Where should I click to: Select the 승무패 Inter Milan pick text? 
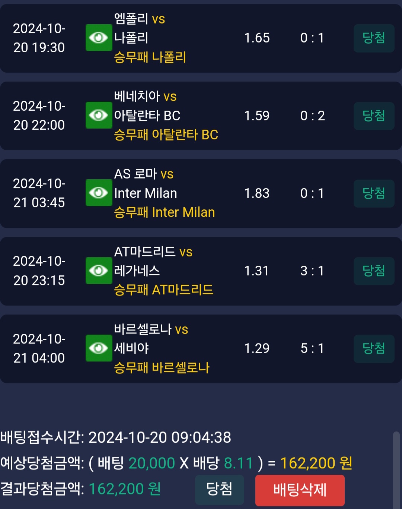(165, 212)
